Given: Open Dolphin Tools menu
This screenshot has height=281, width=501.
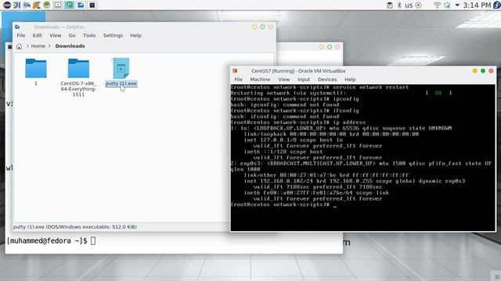Looking at the screenshot, I should (89, 35).
